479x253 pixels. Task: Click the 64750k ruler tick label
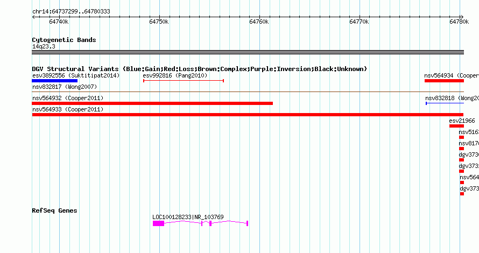[x=159, y=22]
